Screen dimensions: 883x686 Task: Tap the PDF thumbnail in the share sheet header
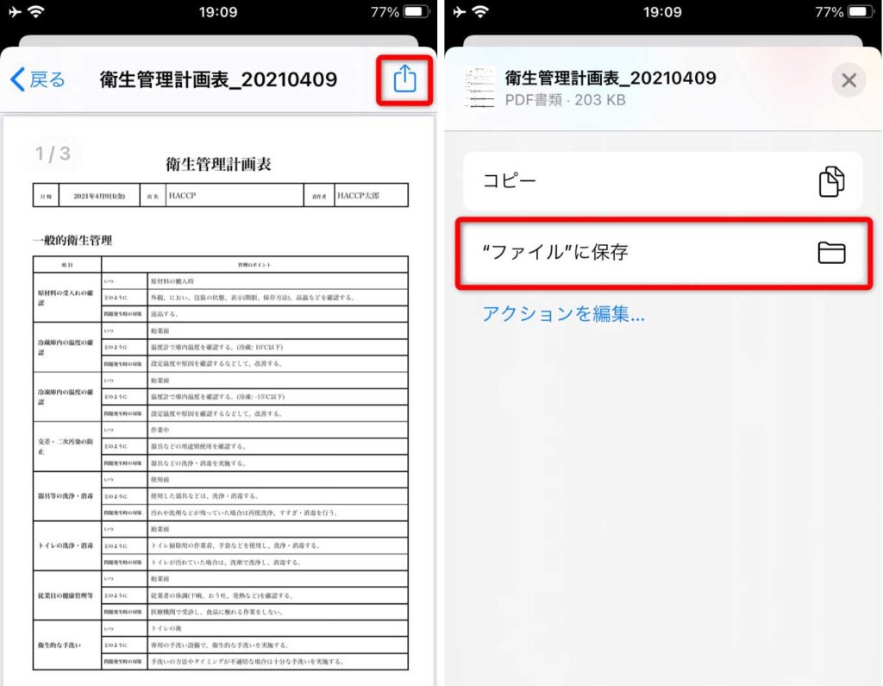[479, 87]
